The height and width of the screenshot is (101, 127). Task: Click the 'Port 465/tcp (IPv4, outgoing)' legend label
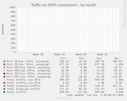point(29,71)
